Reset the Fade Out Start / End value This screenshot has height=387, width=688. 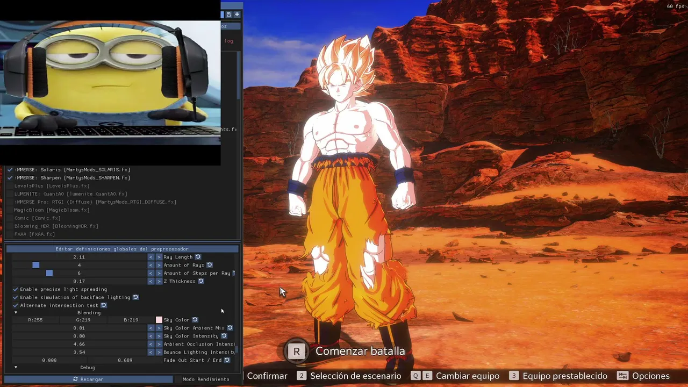tap(227, 360)
